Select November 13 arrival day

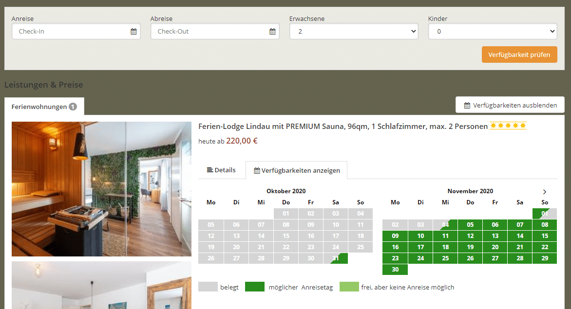[495, 236]
